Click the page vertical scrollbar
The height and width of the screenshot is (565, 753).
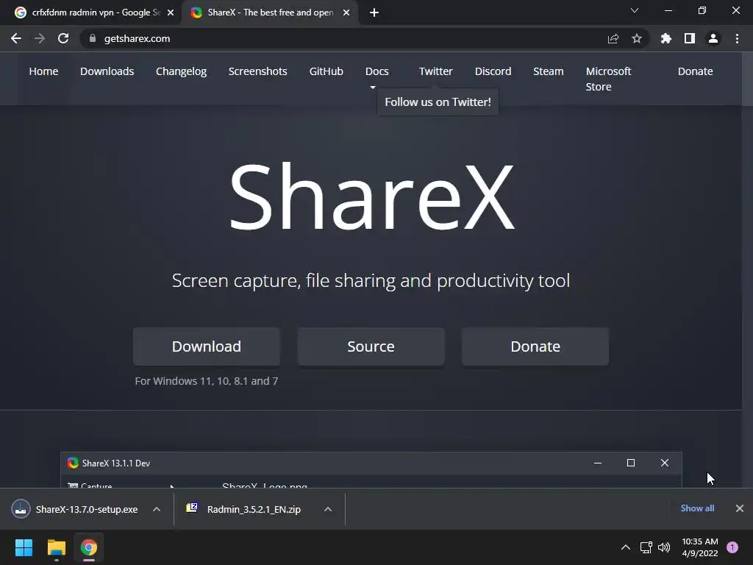click(x=747, y=269)
